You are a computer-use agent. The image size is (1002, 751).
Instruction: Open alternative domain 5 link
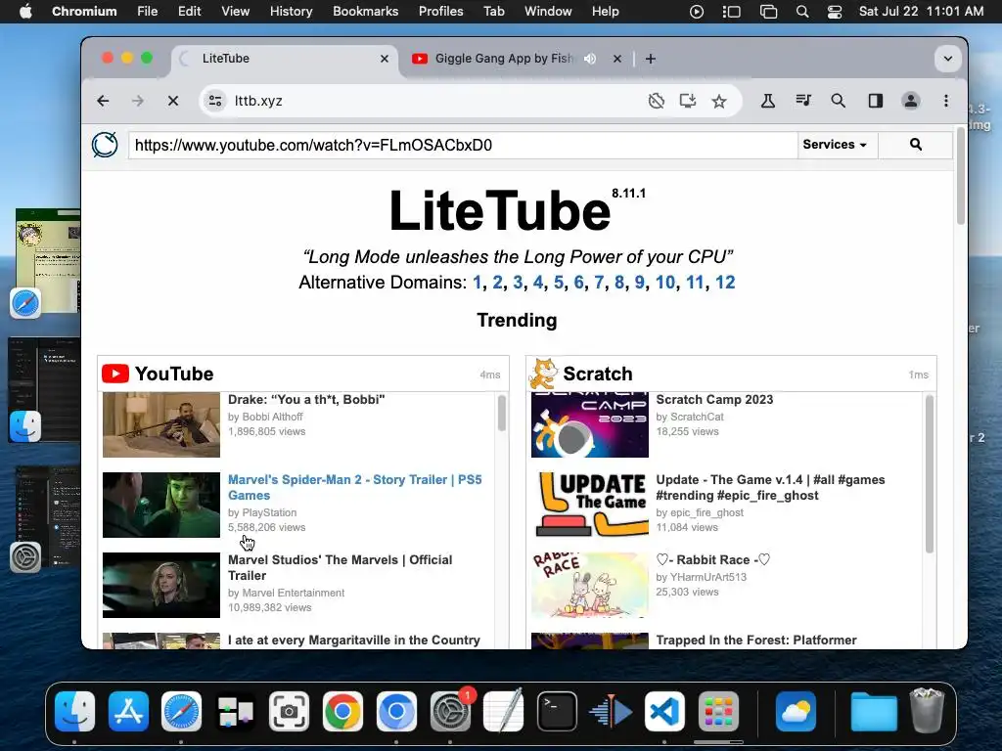coord(559,283)
